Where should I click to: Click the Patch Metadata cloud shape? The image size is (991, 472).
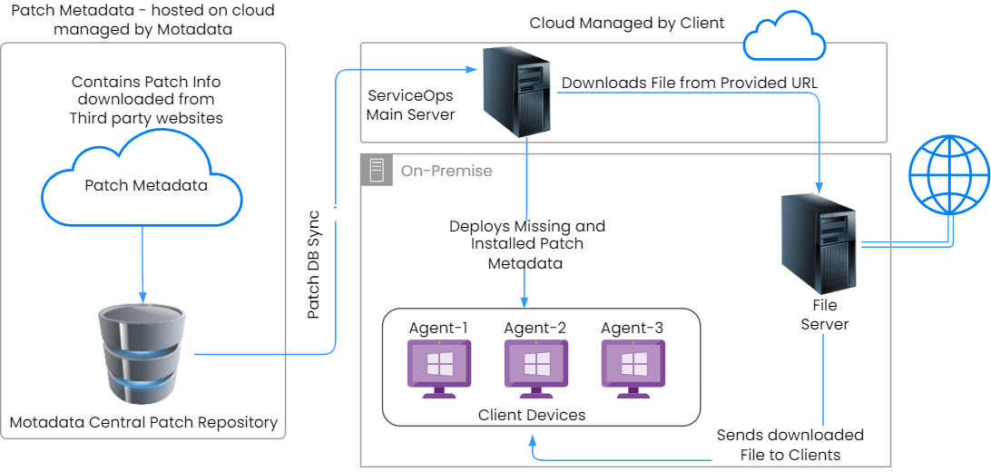(x=142, y=179)
